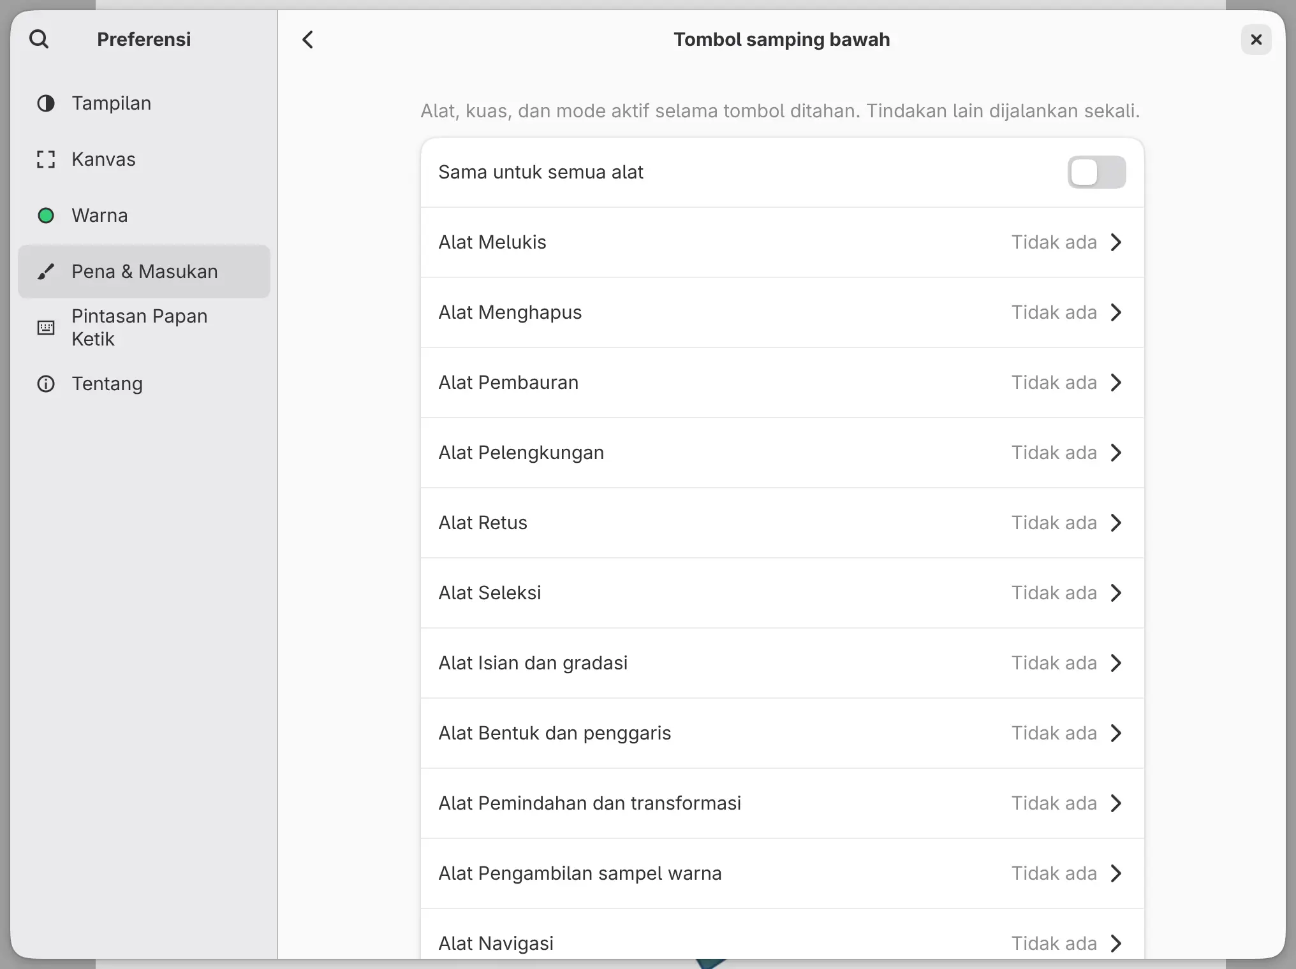The width and height of the screenshot is (1296, 969).
Task: Open Alat Isian dan gradasi row
Action: pos(782,663)
